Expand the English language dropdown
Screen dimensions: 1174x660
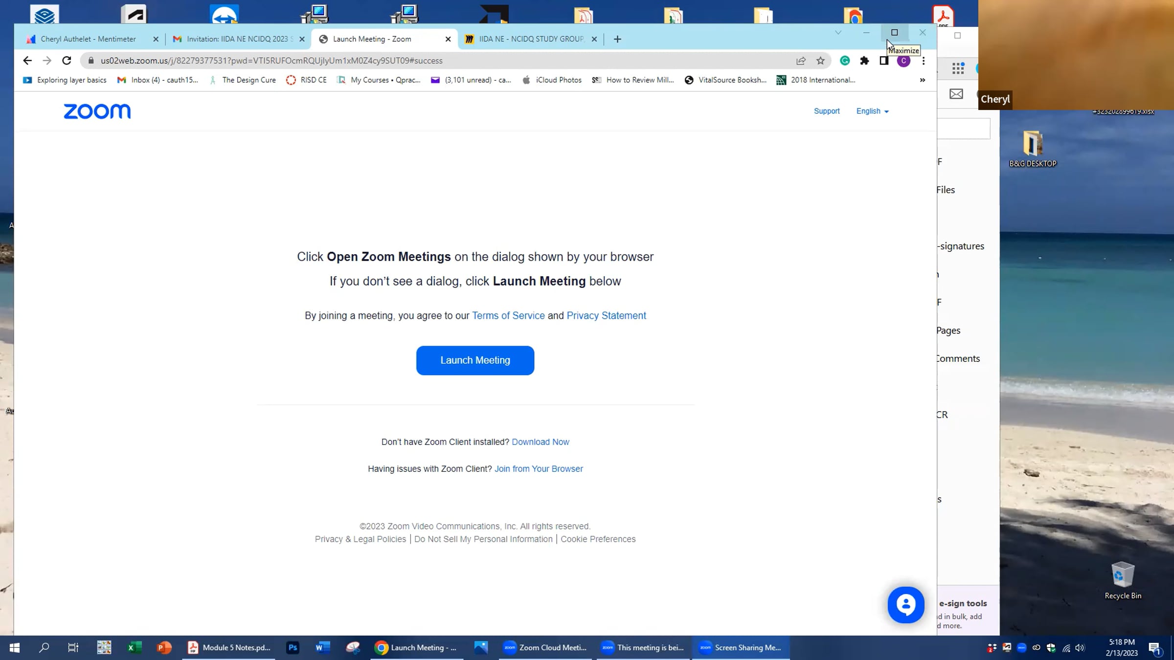coord(872,111)
